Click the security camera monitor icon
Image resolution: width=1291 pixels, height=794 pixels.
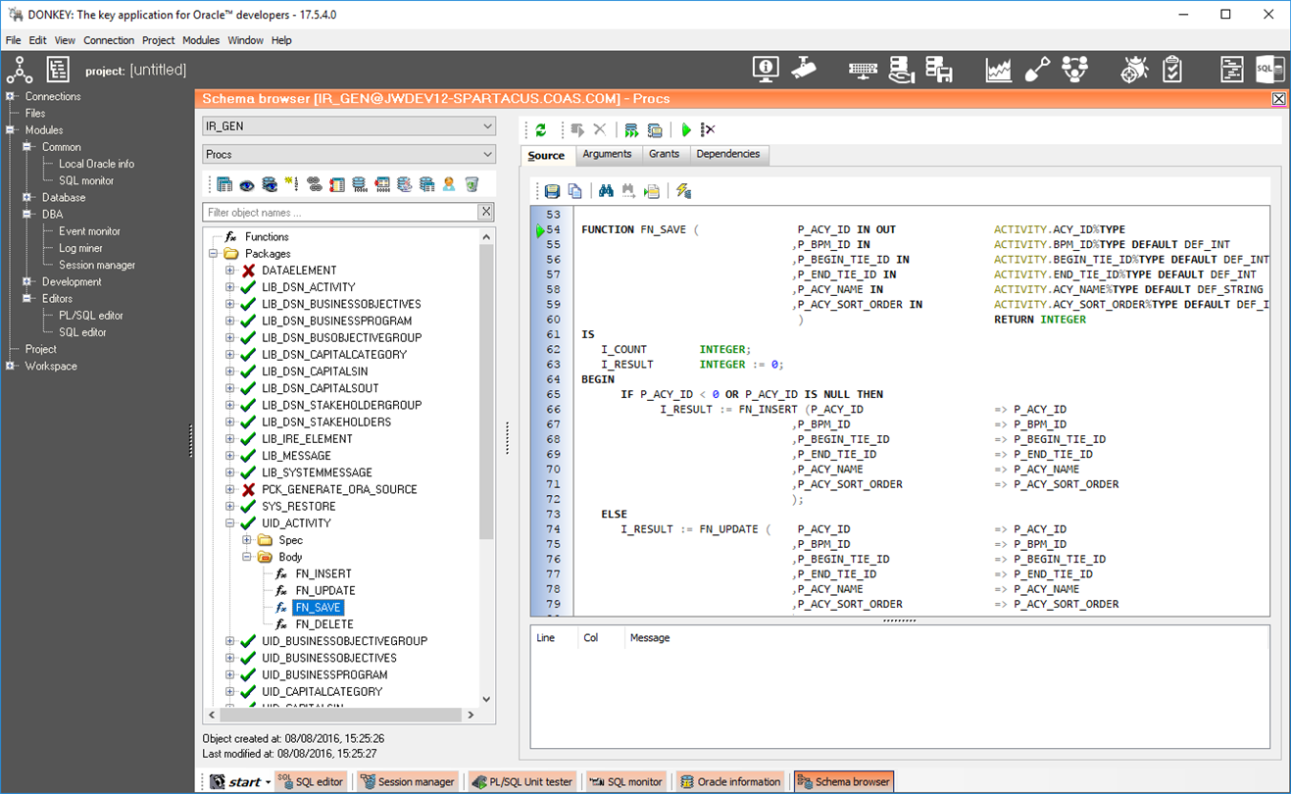point(804,70)
